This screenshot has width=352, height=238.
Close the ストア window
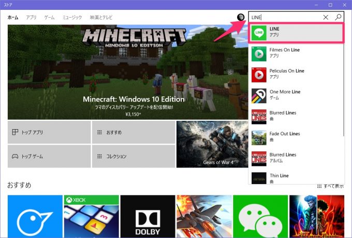344,5
